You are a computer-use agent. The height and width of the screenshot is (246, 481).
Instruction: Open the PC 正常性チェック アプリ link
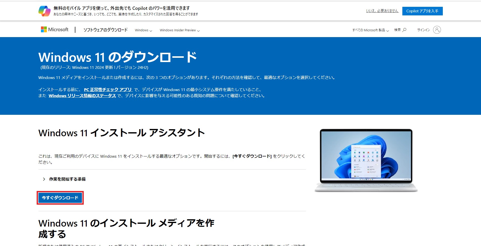[108, 90]
